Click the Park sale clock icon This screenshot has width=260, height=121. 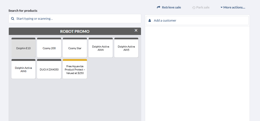194,8
